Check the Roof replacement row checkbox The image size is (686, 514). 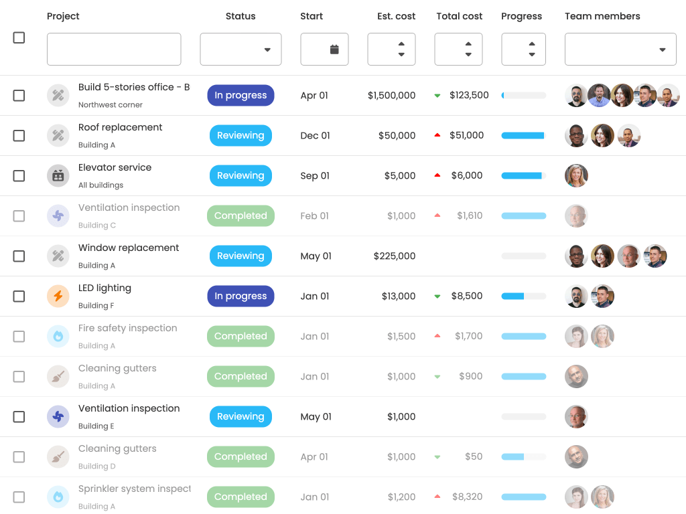tap(19, 136)
